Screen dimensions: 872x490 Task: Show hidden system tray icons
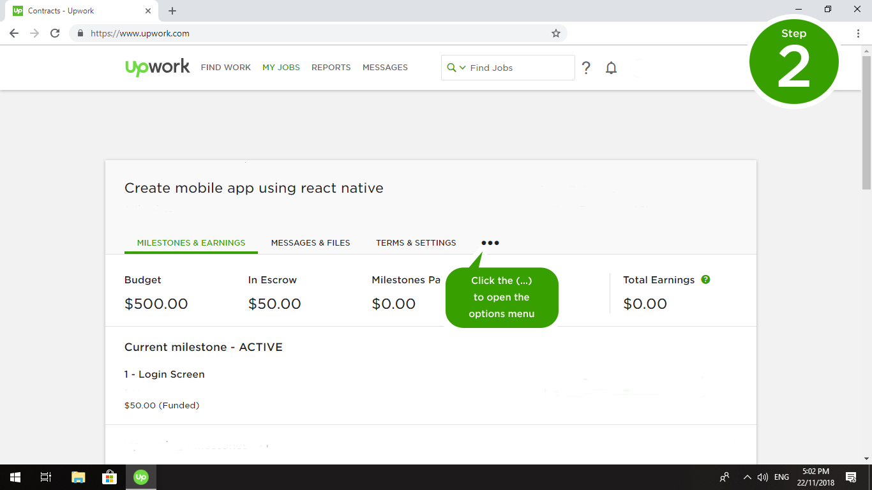(747, 477)
